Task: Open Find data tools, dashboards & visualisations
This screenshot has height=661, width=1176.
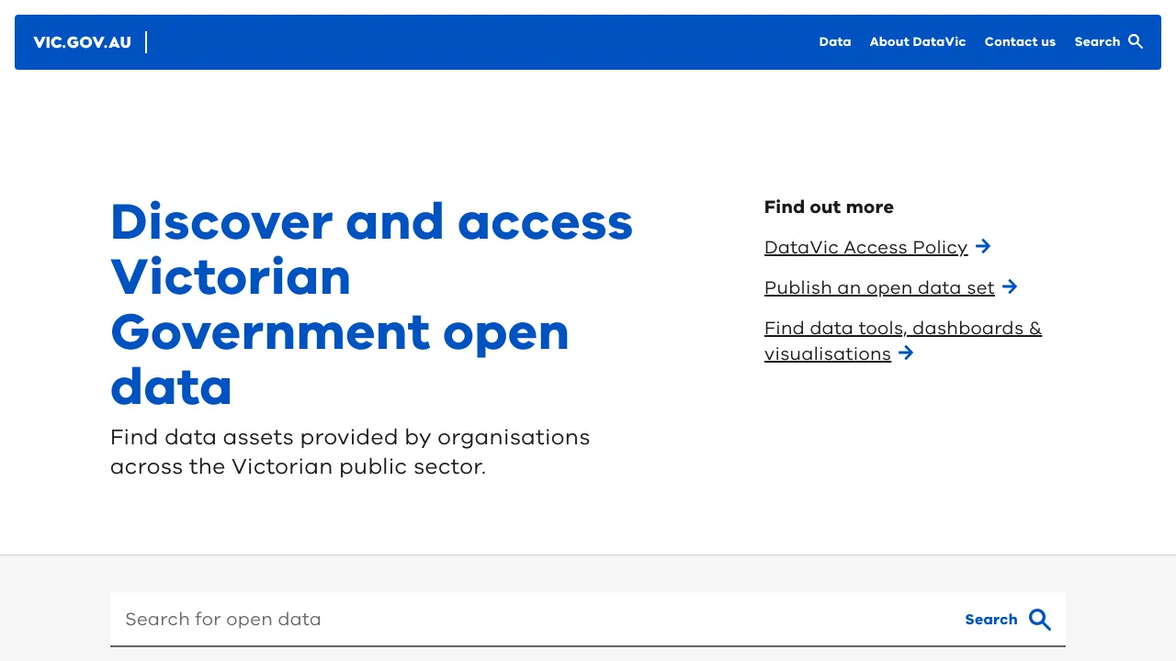Action: click(x=903, y=341)
